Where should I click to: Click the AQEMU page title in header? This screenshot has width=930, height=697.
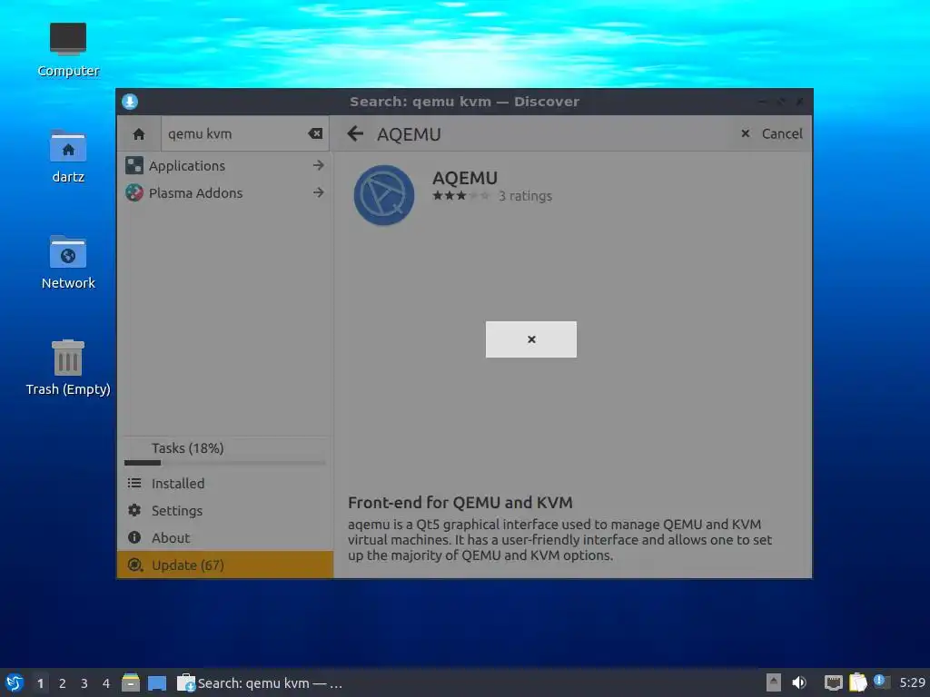[x=409, y=134]
